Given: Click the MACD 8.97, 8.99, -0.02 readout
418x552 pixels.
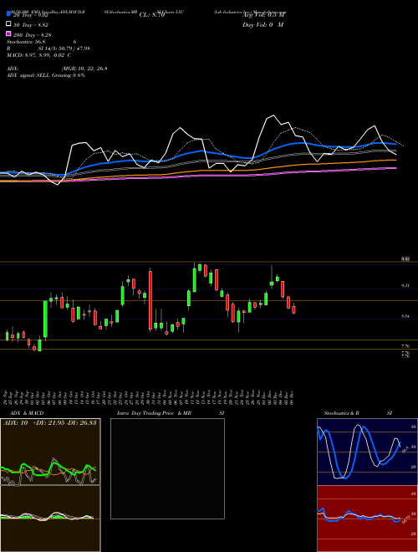Looking at the screenshot, I should [x=38, y=55].
